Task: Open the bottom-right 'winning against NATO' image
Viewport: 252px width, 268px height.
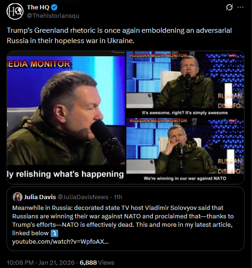Action: click(185, 151)
